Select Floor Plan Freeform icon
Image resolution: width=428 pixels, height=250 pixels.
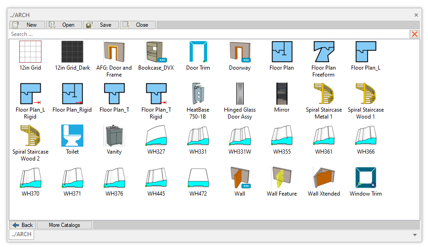(323, 52)
